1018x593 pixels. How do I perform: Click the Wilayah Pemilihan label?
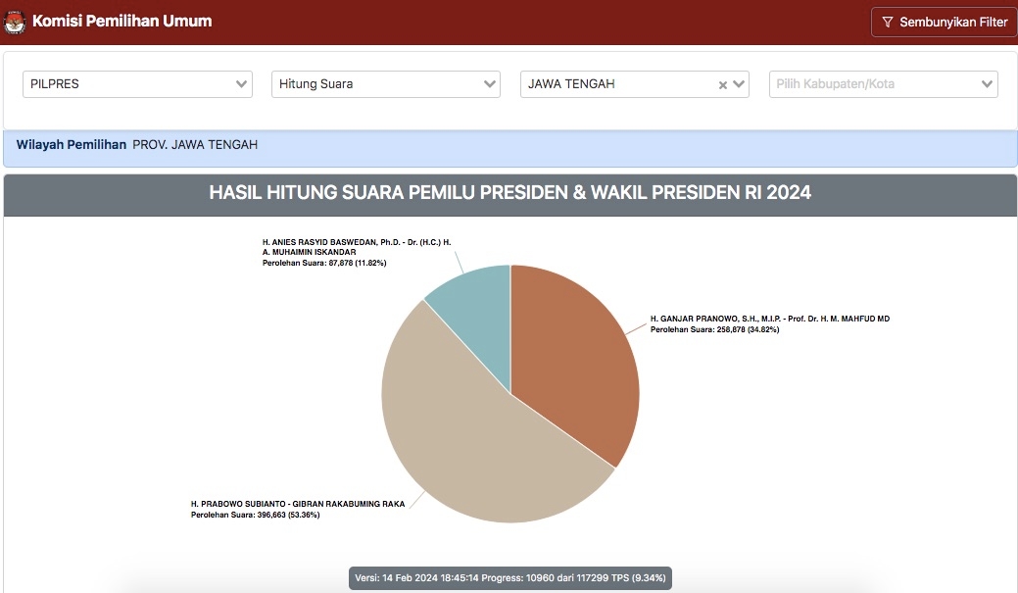(72, 145)
